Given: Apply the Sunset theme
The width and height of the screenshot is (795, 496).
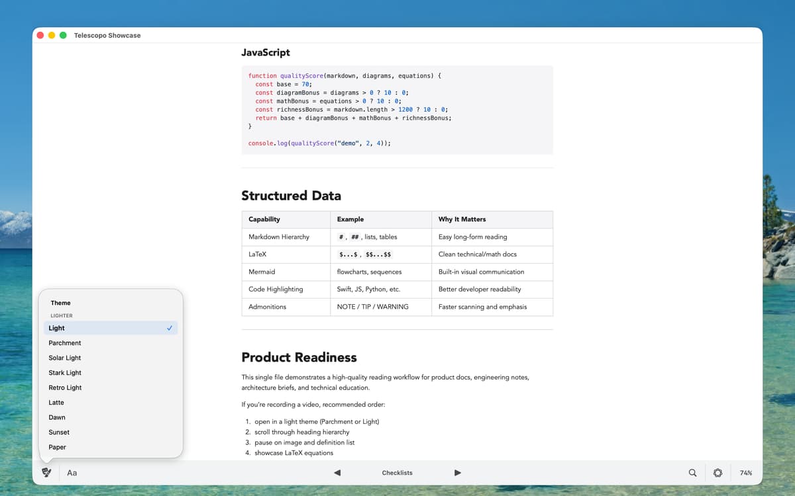Looking at the screenshot, I should pyautogui.click(x=59, y=433).
